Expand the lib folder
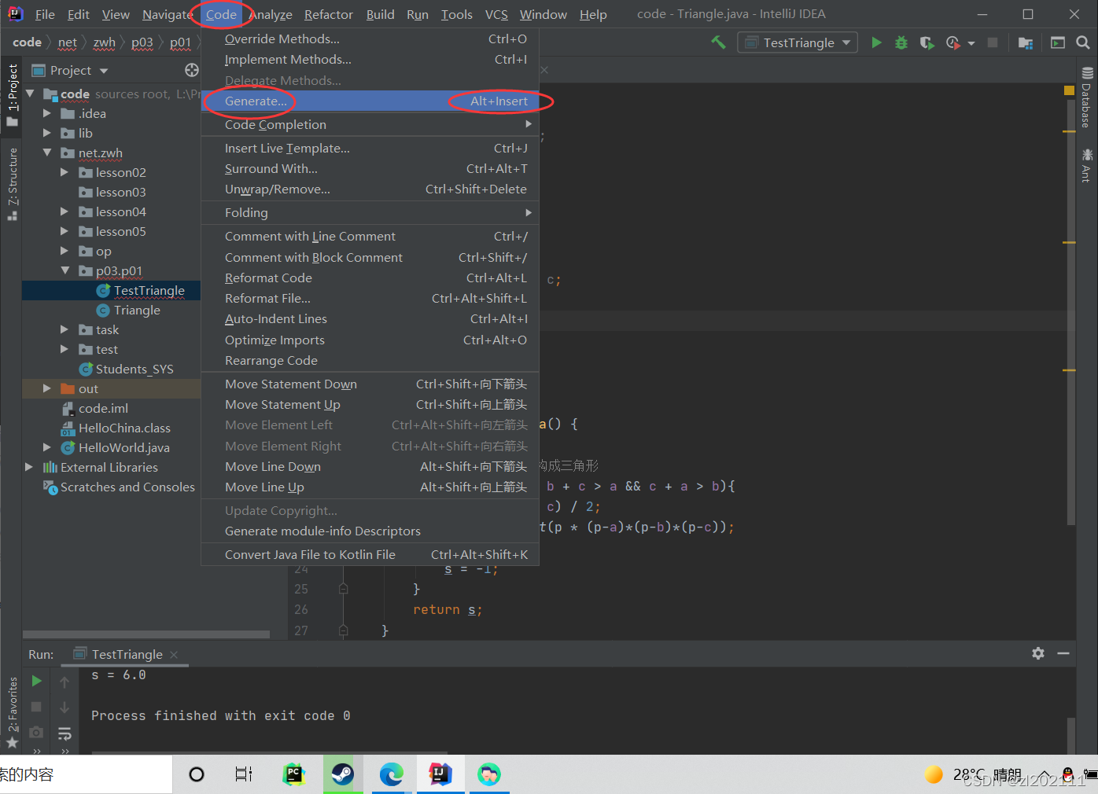 pos(46,133)
